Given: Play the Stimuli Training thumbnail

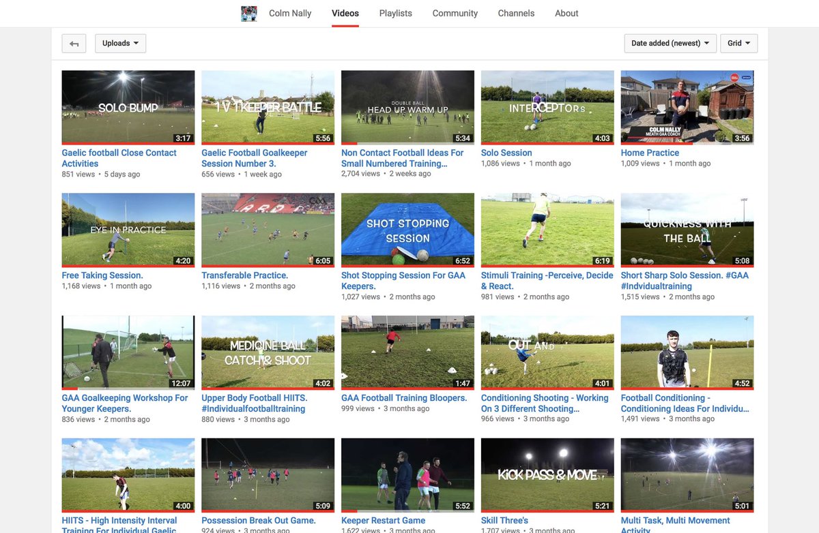Looking at the screenshot, I should (547, 230).
